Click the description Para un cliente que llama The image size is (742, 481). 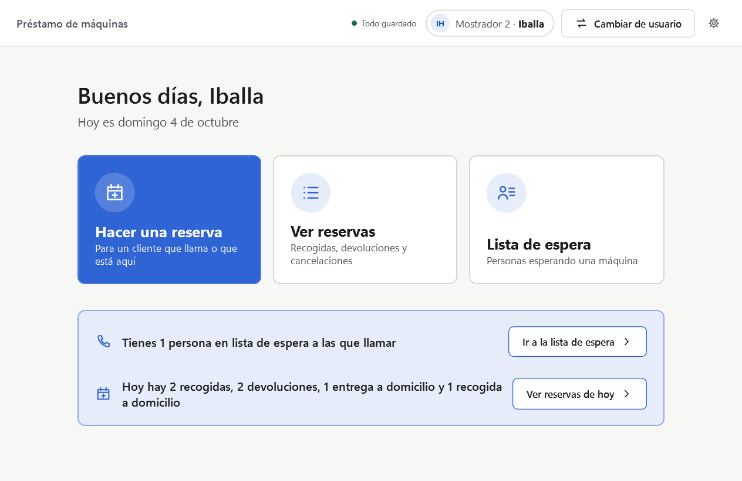point(166,255)
